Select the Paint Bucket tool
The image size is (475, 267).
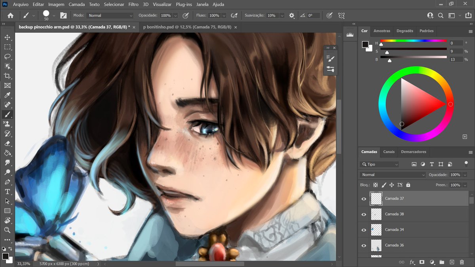pyautogui.click(x=7, y=153)
